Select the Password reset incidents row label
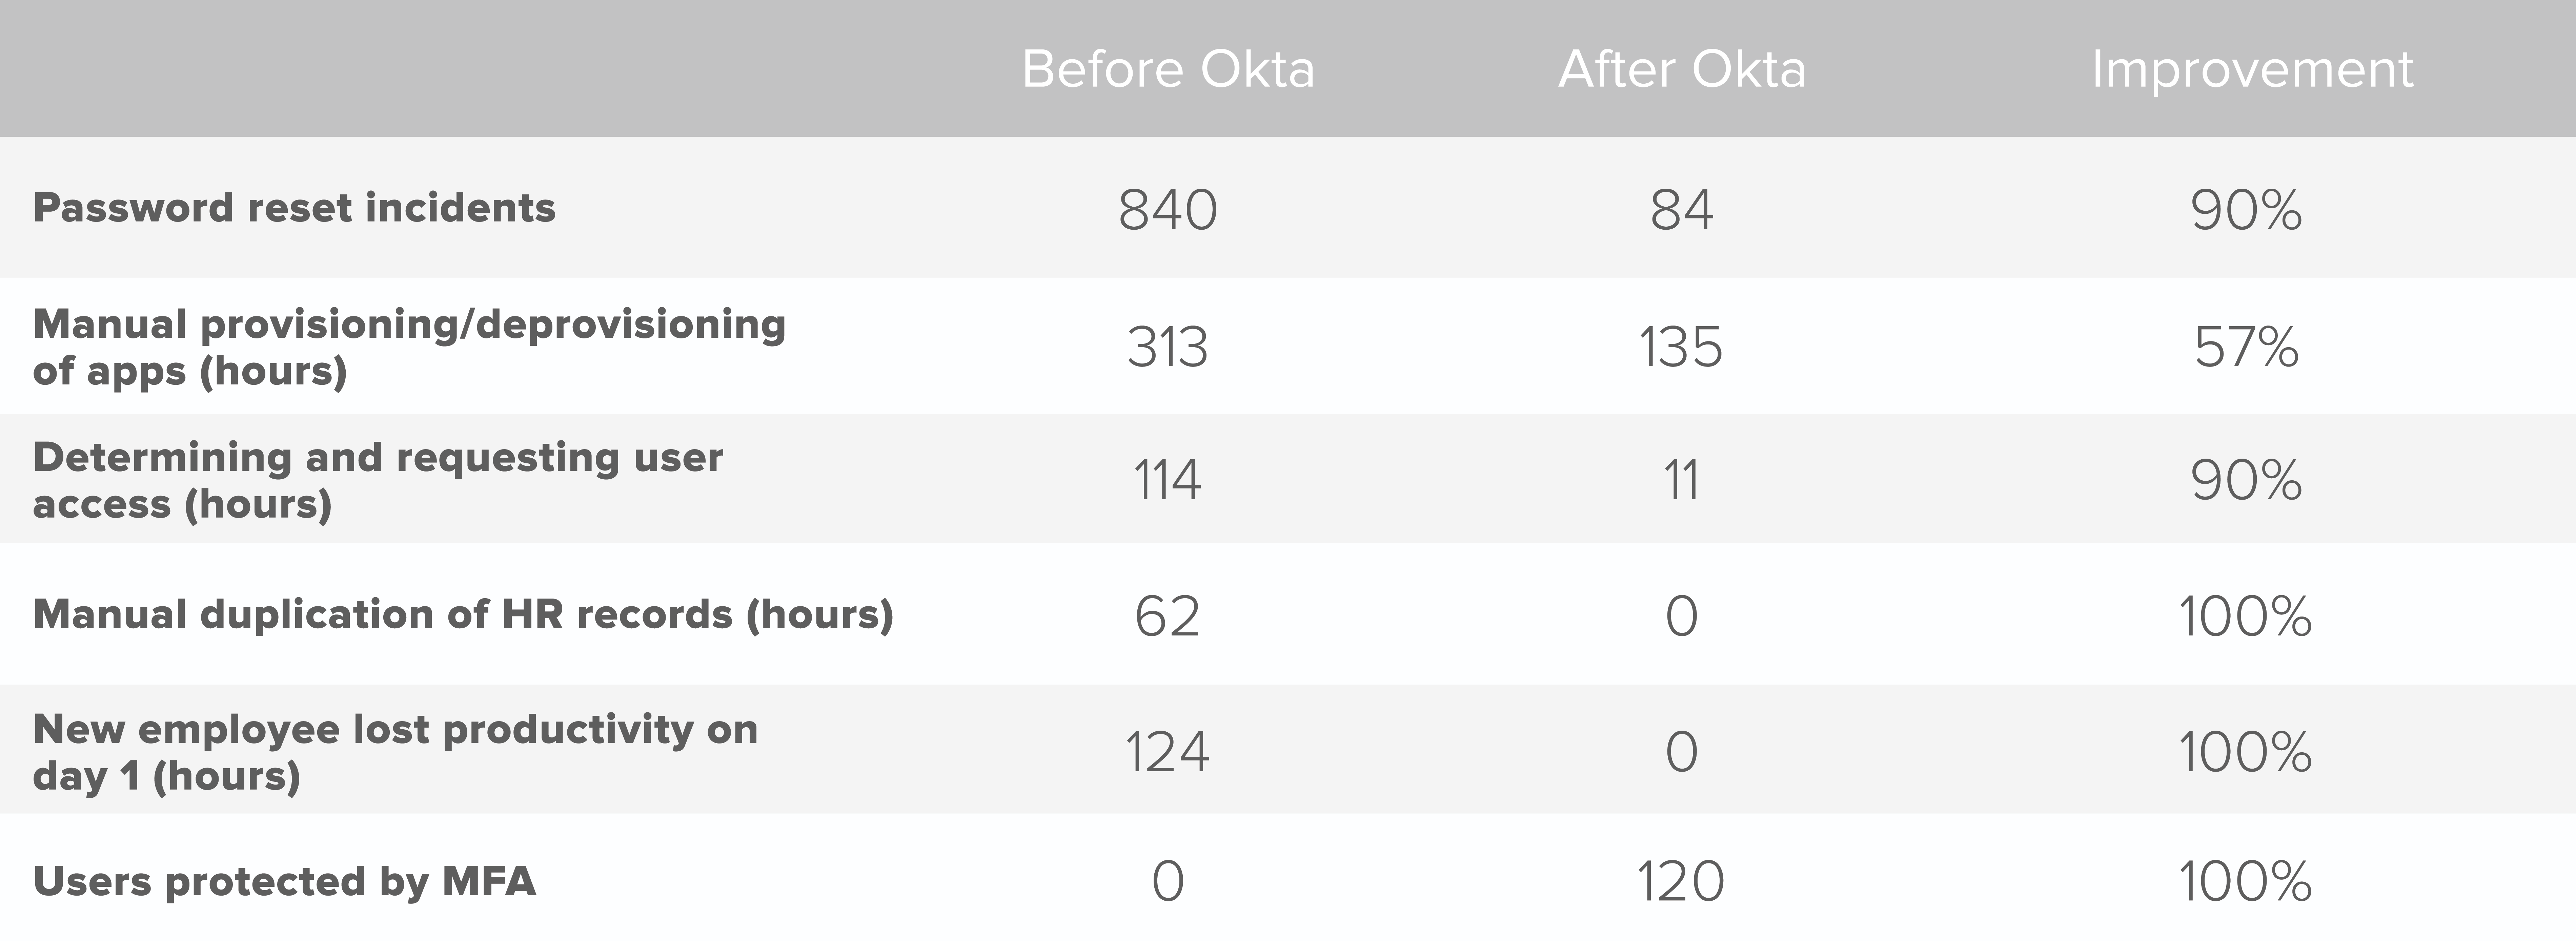Screen dimensions: 2576x941 tap(294, 208)
